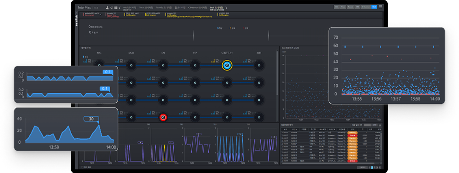Select the first Warning row in the alarm table
The height and width of the screenshot is (173, 459).
pyautogui.click(x=353, y=133)
